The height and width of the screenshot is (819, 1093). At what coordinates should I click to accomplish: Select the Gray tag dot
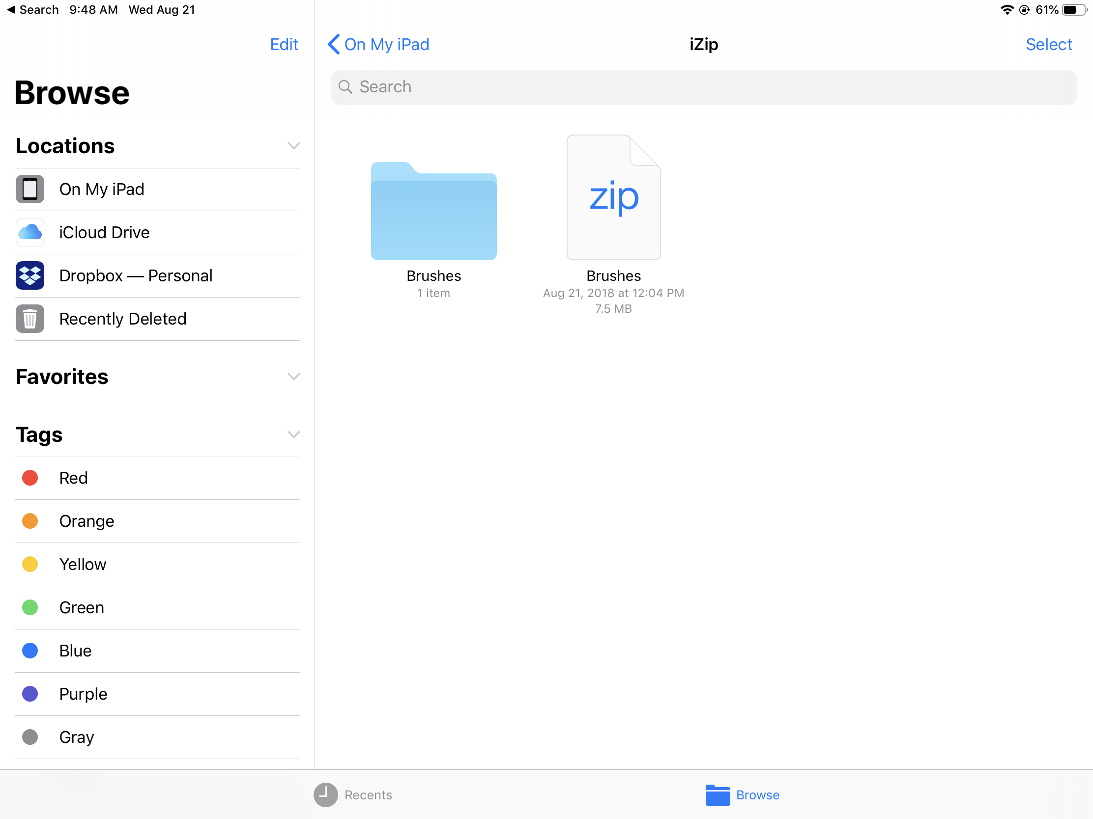coord(30,737)
